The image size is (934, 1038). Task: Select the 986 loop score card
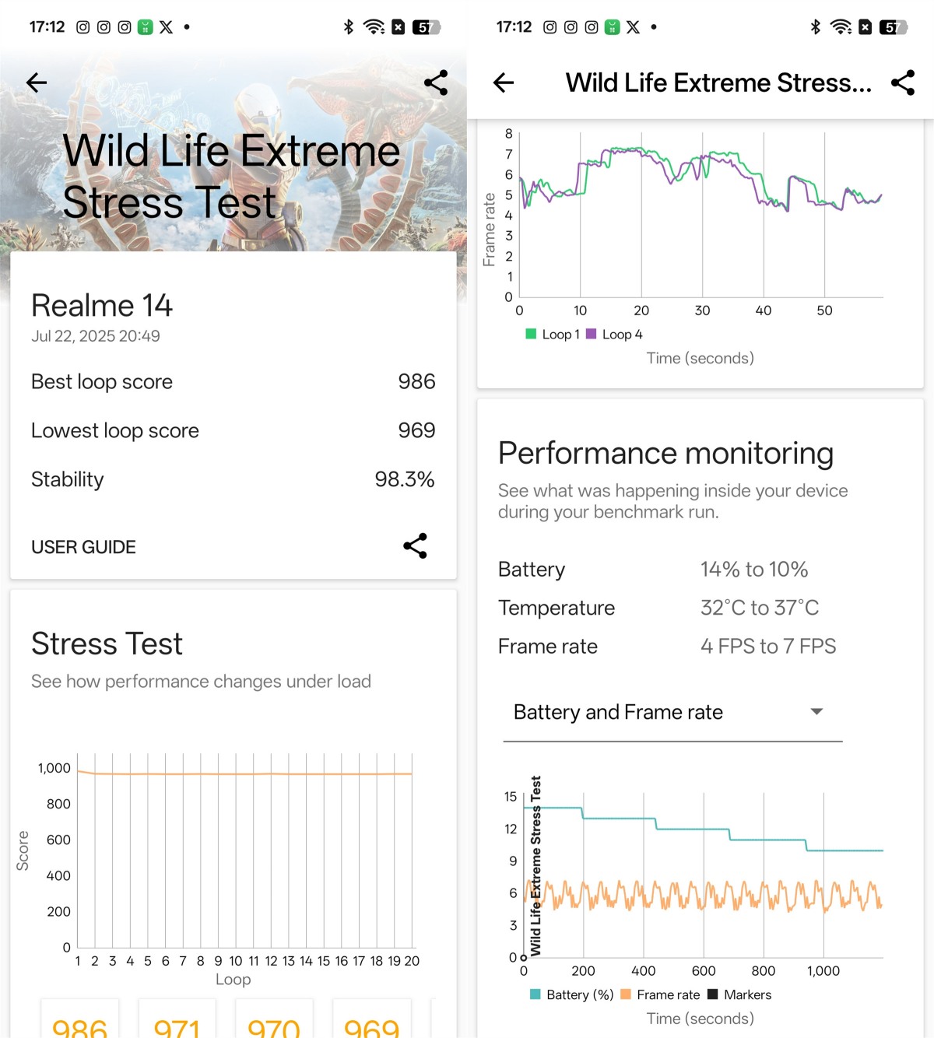pyautogui.click(x=79, y=1024)
